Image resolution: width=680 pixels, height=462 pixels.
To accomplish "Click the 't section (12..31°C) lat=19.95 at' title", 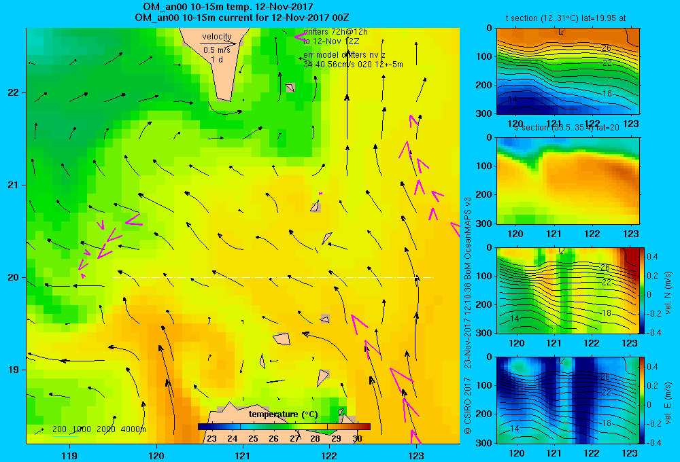I will click(566, 18).
